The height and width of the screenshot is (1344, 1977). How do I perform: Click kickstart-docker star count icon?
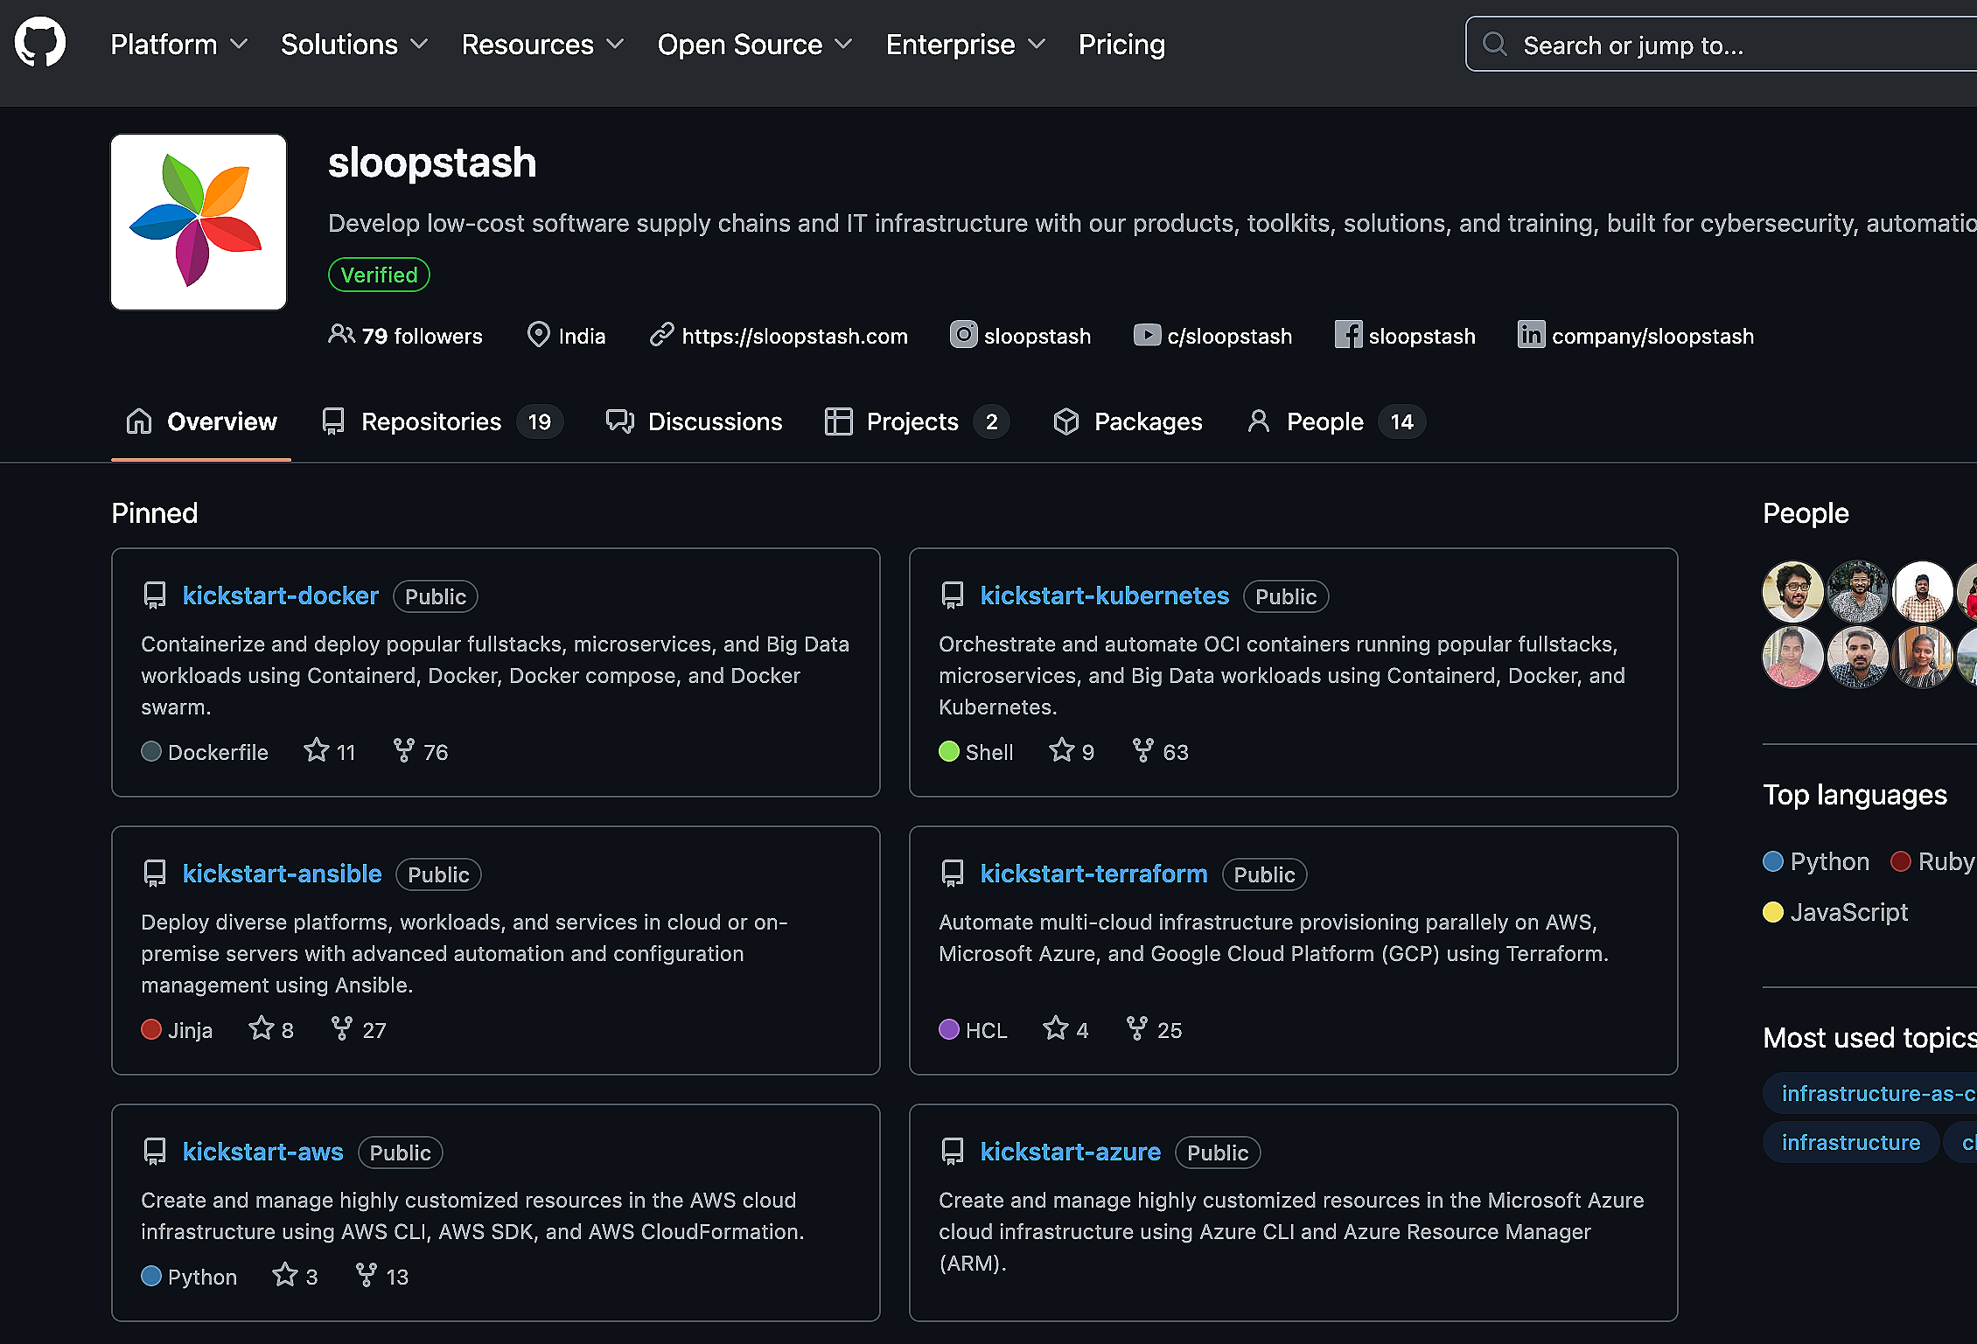coord(317,751)
